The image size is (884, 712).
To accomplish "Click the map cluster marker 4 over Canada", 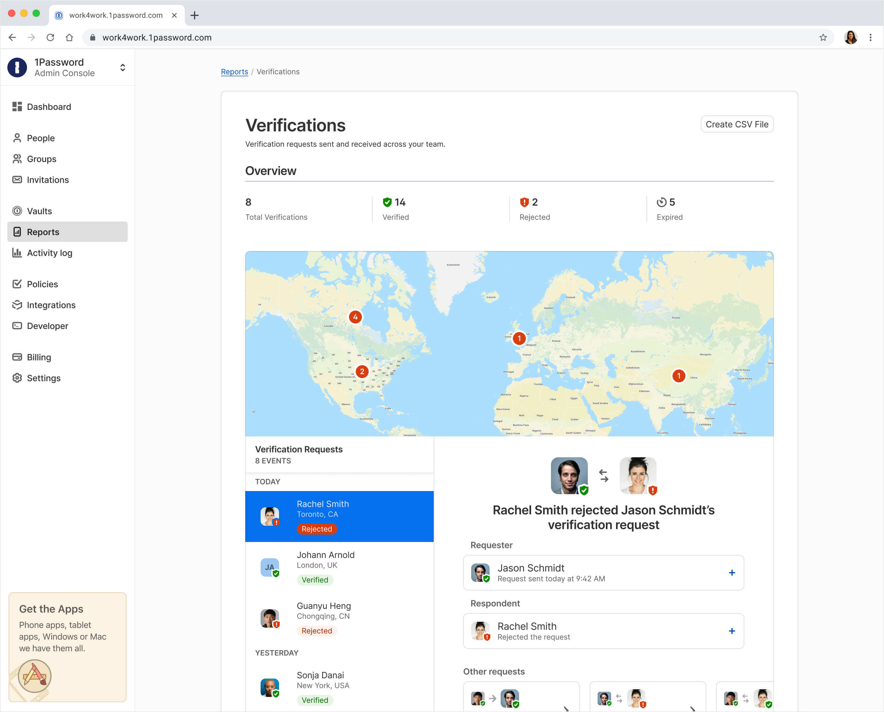I will coord(355,317).
